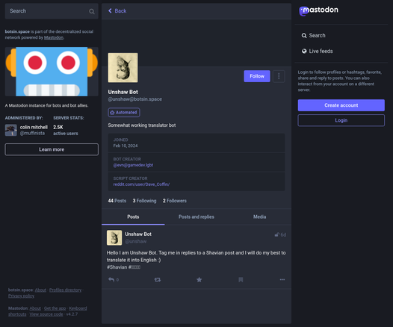Switch to the Posts and replies tab

click(x=196, y=217)
